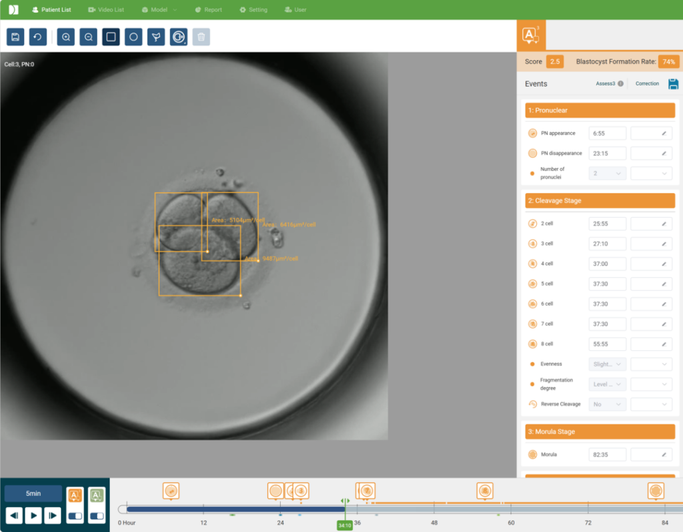Select the circle annotation tool
The width and height of the screenshot is (683, 532).
133,37
